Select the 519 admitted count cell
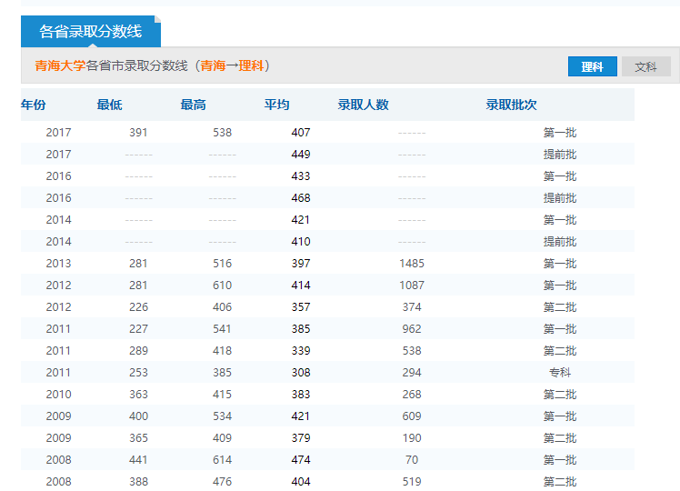The width and height of the screenshot is (680, 491). [412, 482]
